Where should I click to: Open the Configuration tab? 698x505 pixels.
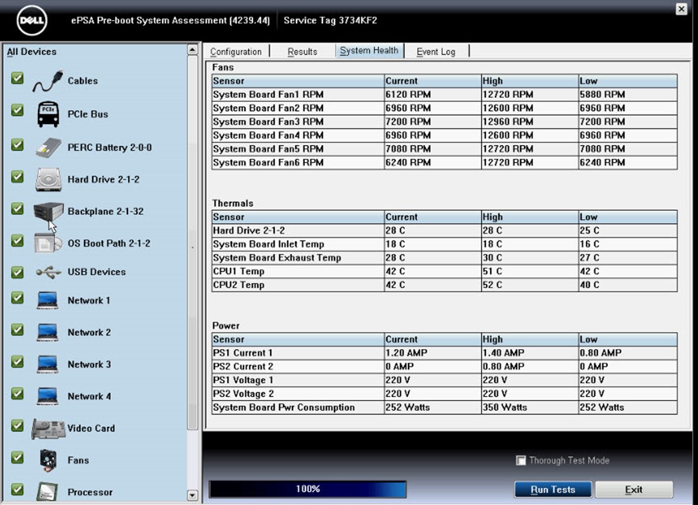[236, 52]
